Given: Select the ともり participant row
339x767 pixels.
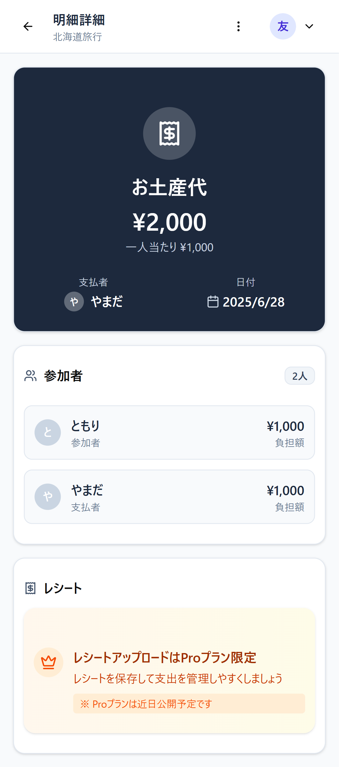Looking at the screenshot, I should click(169, 432).
